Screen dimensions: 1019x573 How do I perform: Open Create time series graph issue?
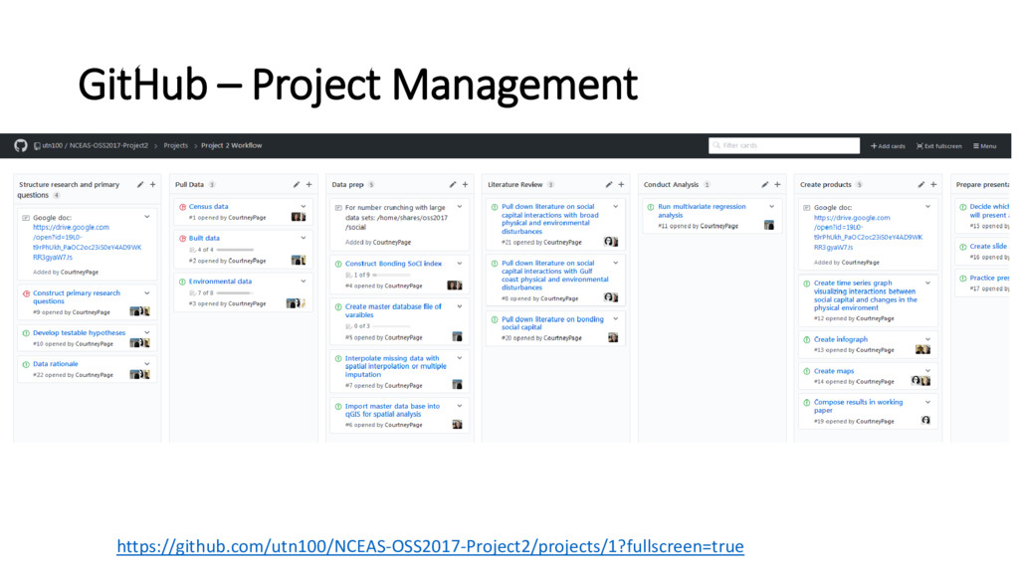865,295
